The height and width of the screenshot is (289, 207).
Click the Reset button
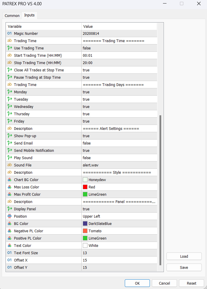[192, 283]
